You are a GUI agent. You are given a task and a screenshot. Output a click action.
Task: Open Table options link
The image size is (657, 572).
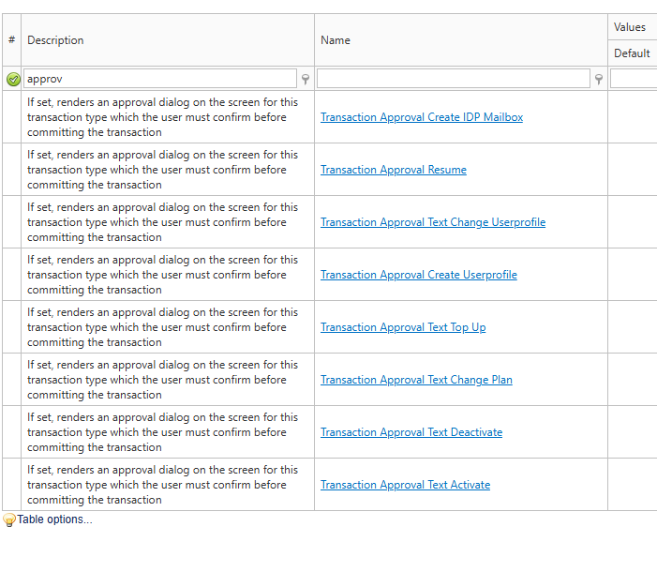[x=54, y=519]
